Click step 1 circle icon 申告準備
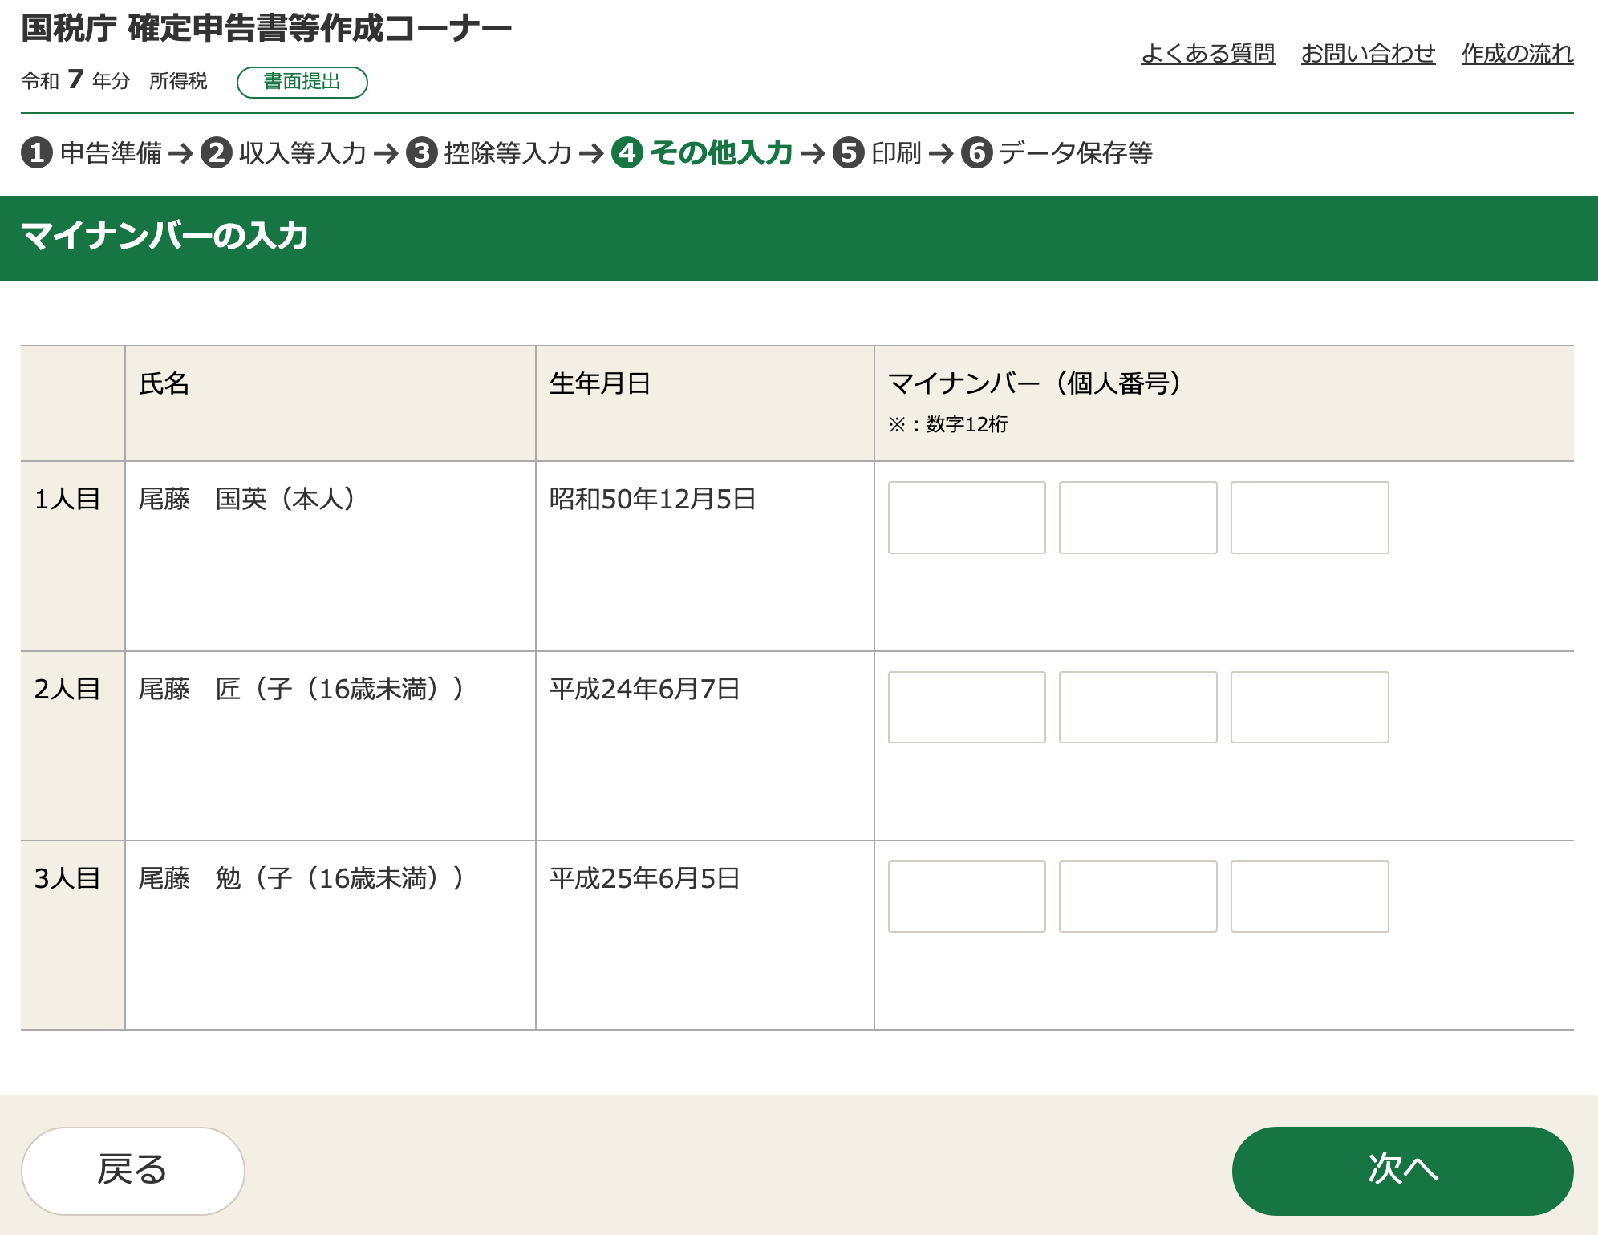Viewport: 1598px width, 1235px height. [37, 152]
